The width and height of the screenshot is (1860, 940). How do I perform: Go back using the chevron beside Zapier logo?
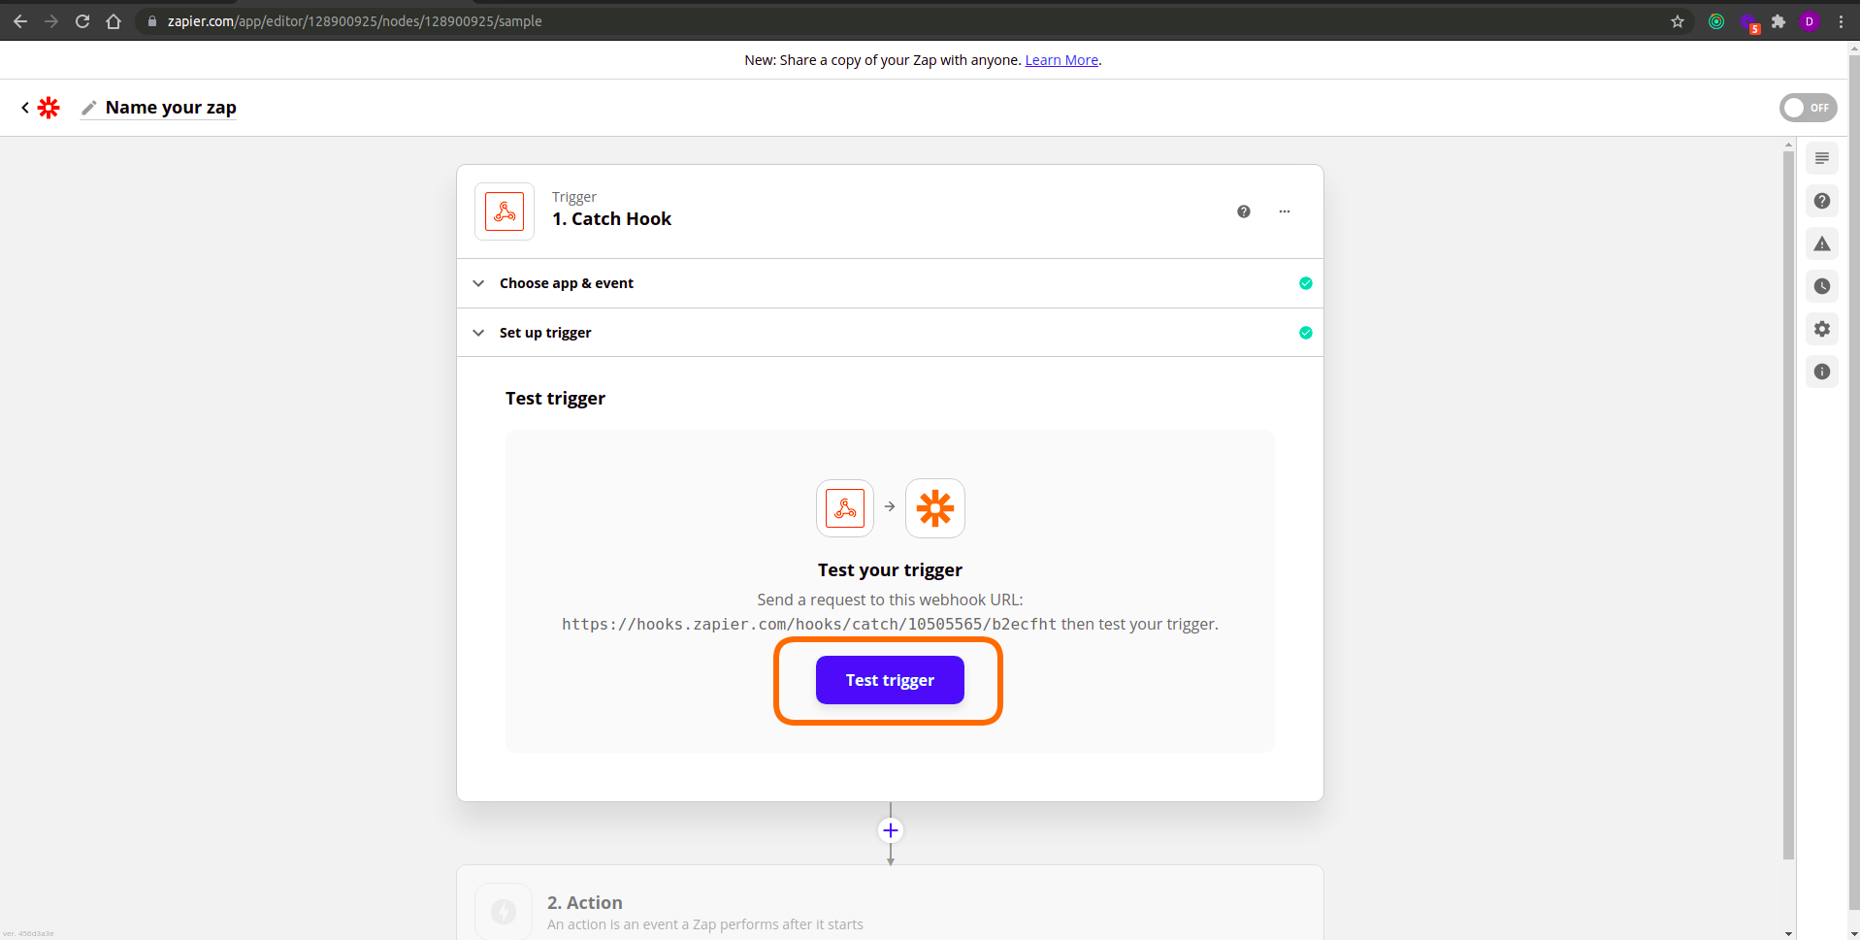coord(25,108)
